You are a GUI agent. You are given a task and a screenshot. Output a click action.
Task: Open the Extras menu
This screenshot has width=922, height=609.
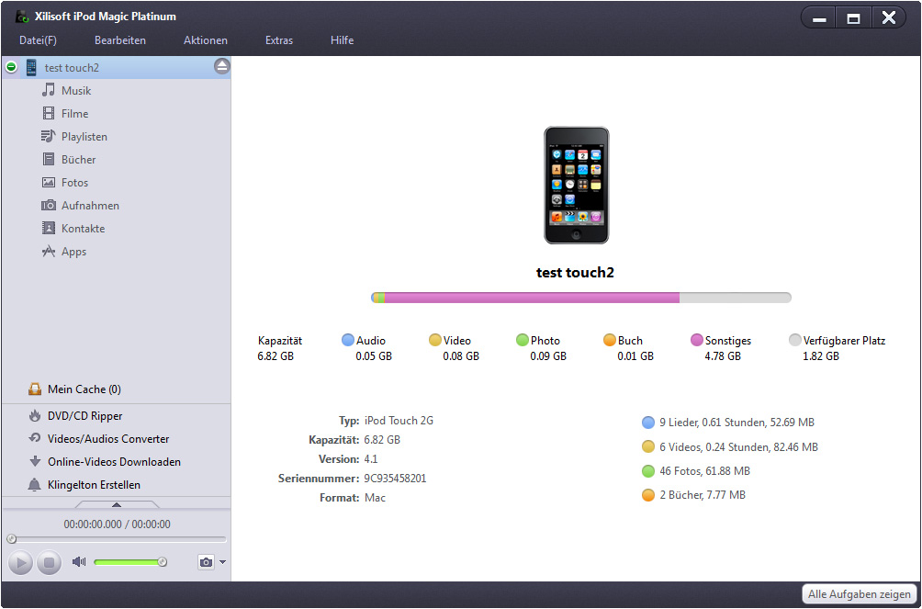pyautogui.click(x=279, y=40)
